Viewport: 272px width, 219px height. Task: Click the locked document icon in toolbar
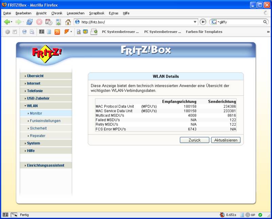(x=79, y=32)
